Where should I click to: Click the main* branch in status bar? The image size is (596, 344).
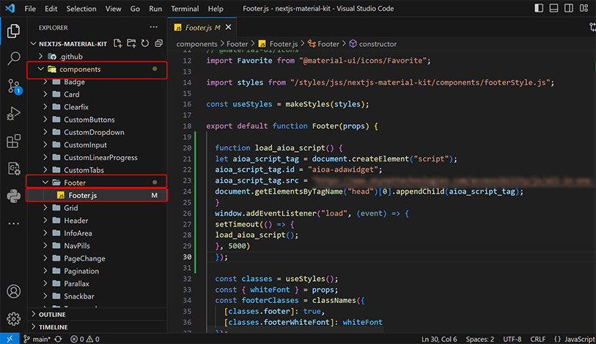pyautogui.click(x=37, y=339)
